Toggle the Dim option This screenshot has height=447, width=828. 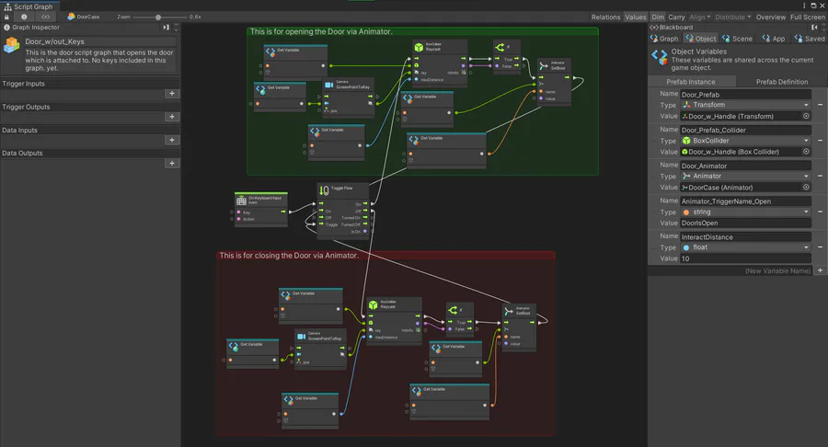(658, 17)
